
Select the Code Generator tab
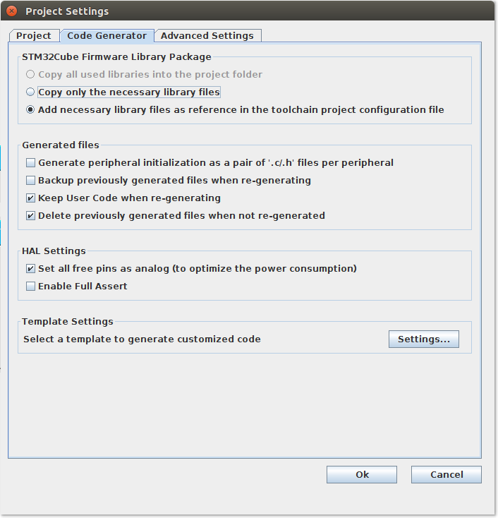pyautogui.click(x=107, y=35)
